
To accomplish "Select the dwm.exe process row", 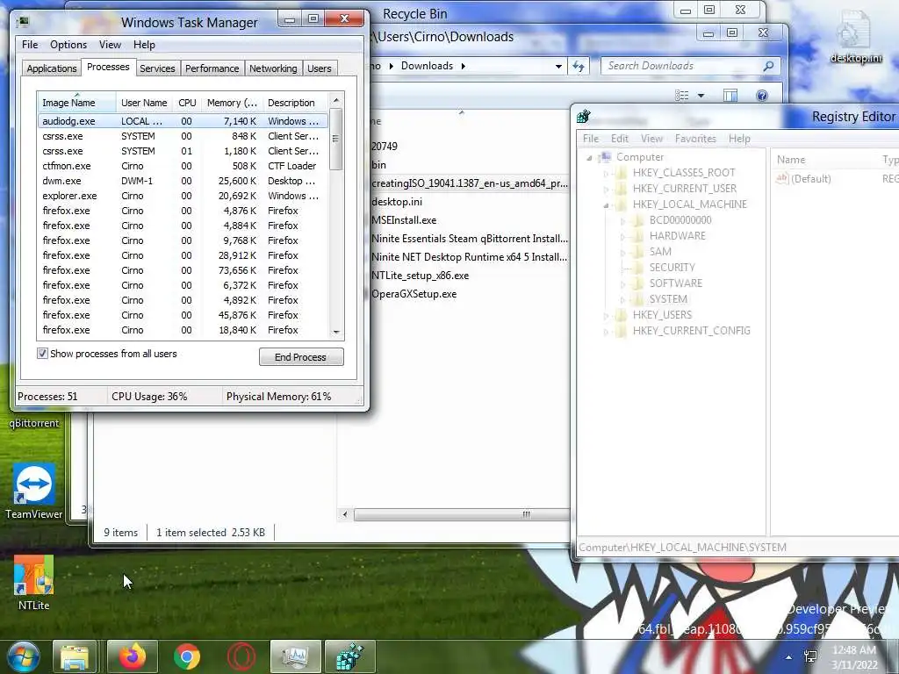I will (183, 181).
